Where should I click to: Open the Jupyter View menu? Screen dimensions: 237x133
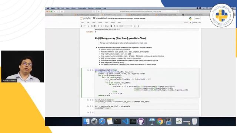point(94,23)
